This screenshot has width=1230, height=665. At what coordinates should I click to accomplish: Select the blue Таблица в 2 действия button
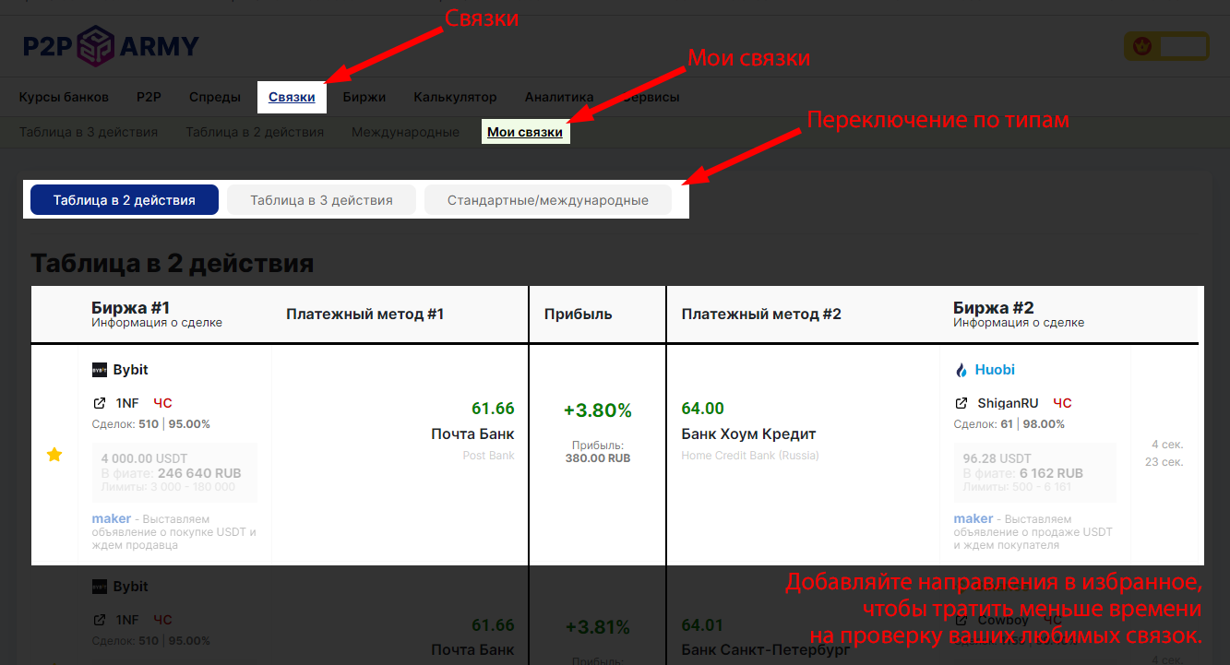click(125, 200)
